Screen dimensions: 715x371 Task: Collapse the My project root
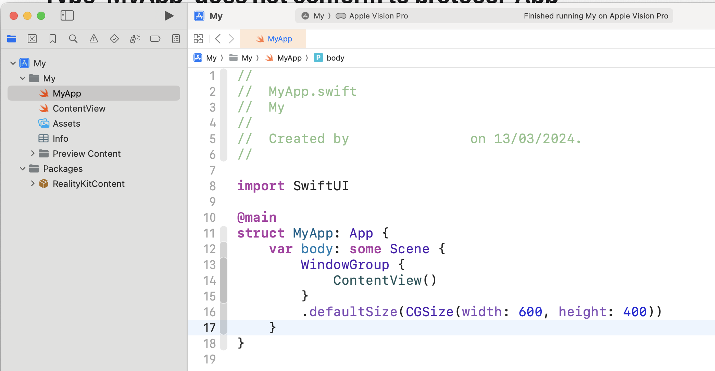(13, 63)
